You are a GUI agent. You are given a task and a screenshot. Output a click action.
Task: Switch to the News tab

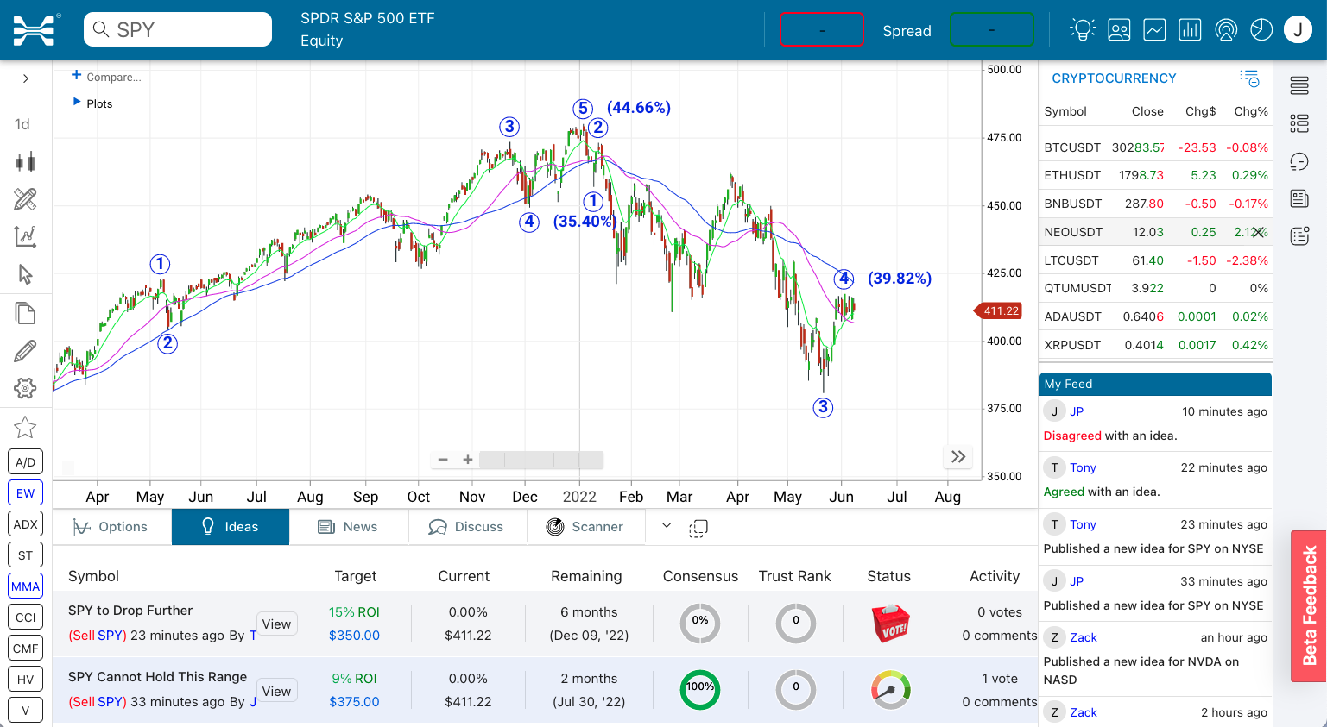348,527
